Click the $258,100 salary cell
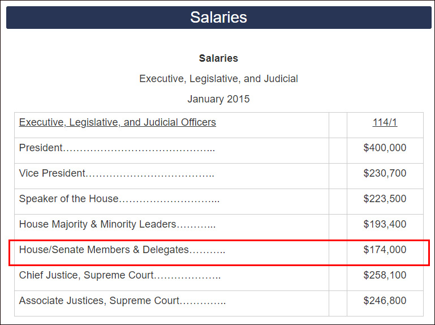435x325 pixels. pyautogui.click(x=385, y=275)
